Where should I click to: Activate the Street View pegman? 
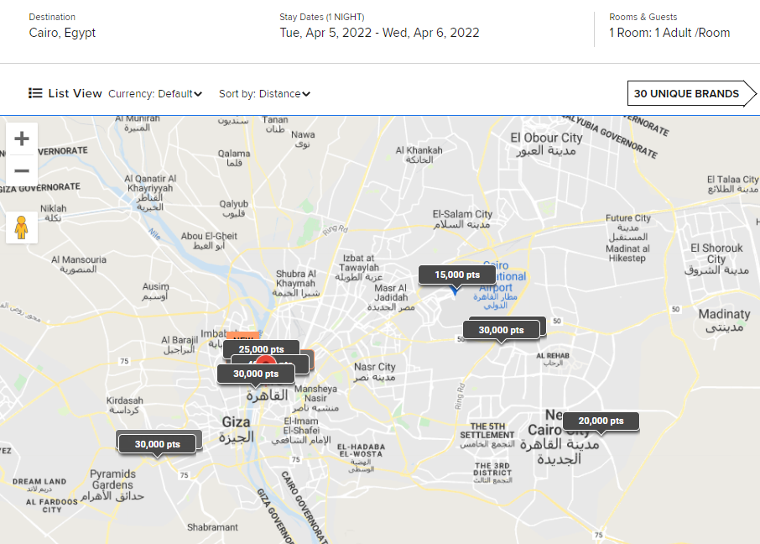(21, 228)
